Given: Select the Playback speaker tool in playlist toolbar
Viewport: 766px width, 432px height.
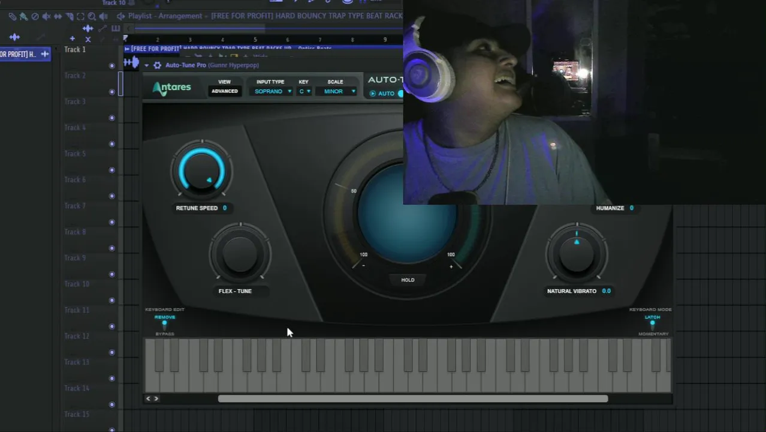Looking at the screenshot, I should 103,17.
